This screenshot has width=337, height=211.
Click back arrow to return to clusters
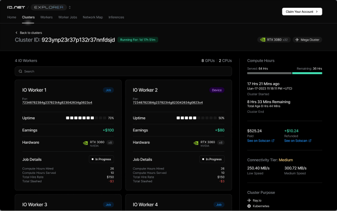click(x=17, y=33)
